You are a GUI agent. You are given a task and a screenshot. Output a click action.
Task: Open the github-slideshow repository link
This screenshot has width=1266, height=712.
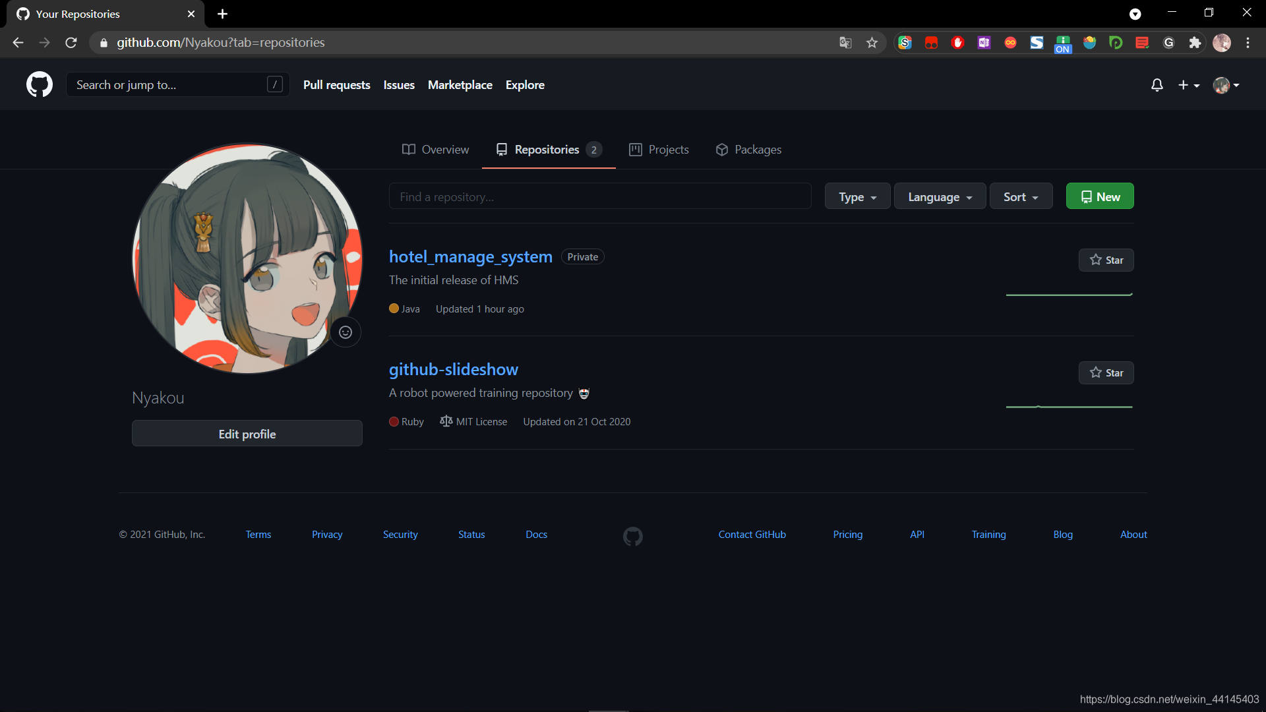453,369
